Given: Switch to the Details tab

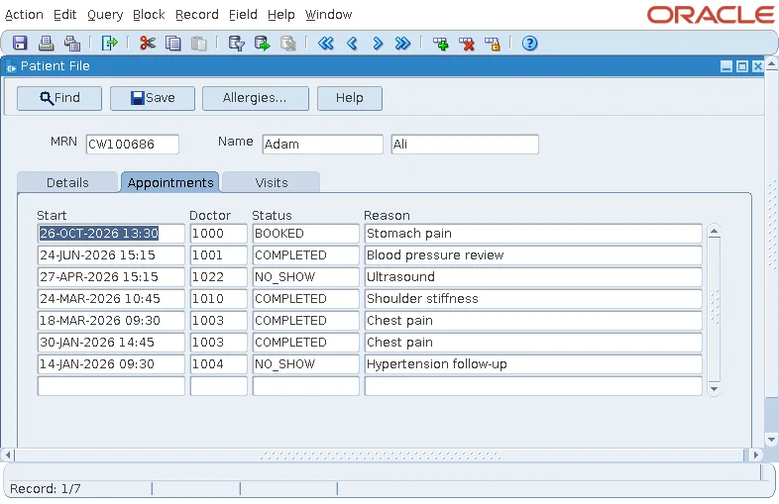Looking at the screenshot, I should click(67, 182).
